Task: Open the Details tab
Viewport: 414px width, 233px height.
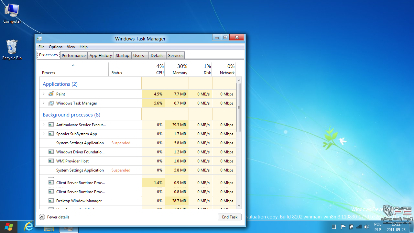Action: point(157,55)
